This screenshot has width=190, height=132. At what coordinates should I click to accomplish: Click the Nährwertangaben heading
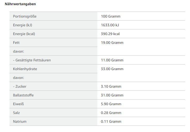click(20, 4)
